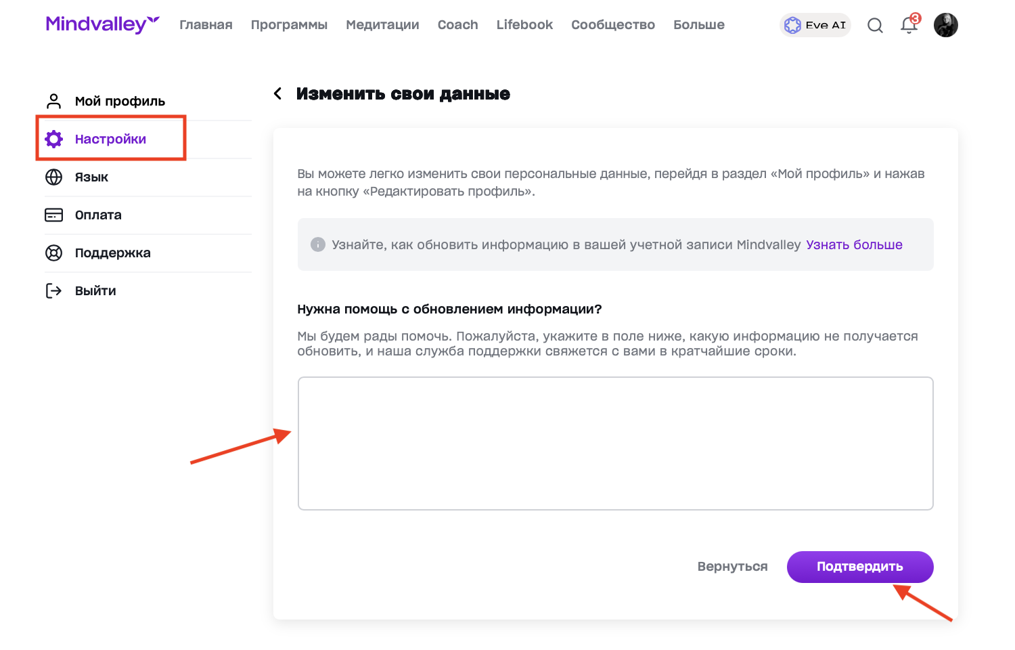Click the back arrow beside the page title
The image size is (1015, 650).
click(277, 93)
